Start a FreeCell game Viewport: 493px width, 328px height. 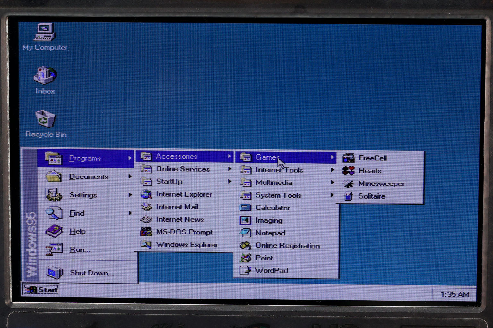pos(373,158)
